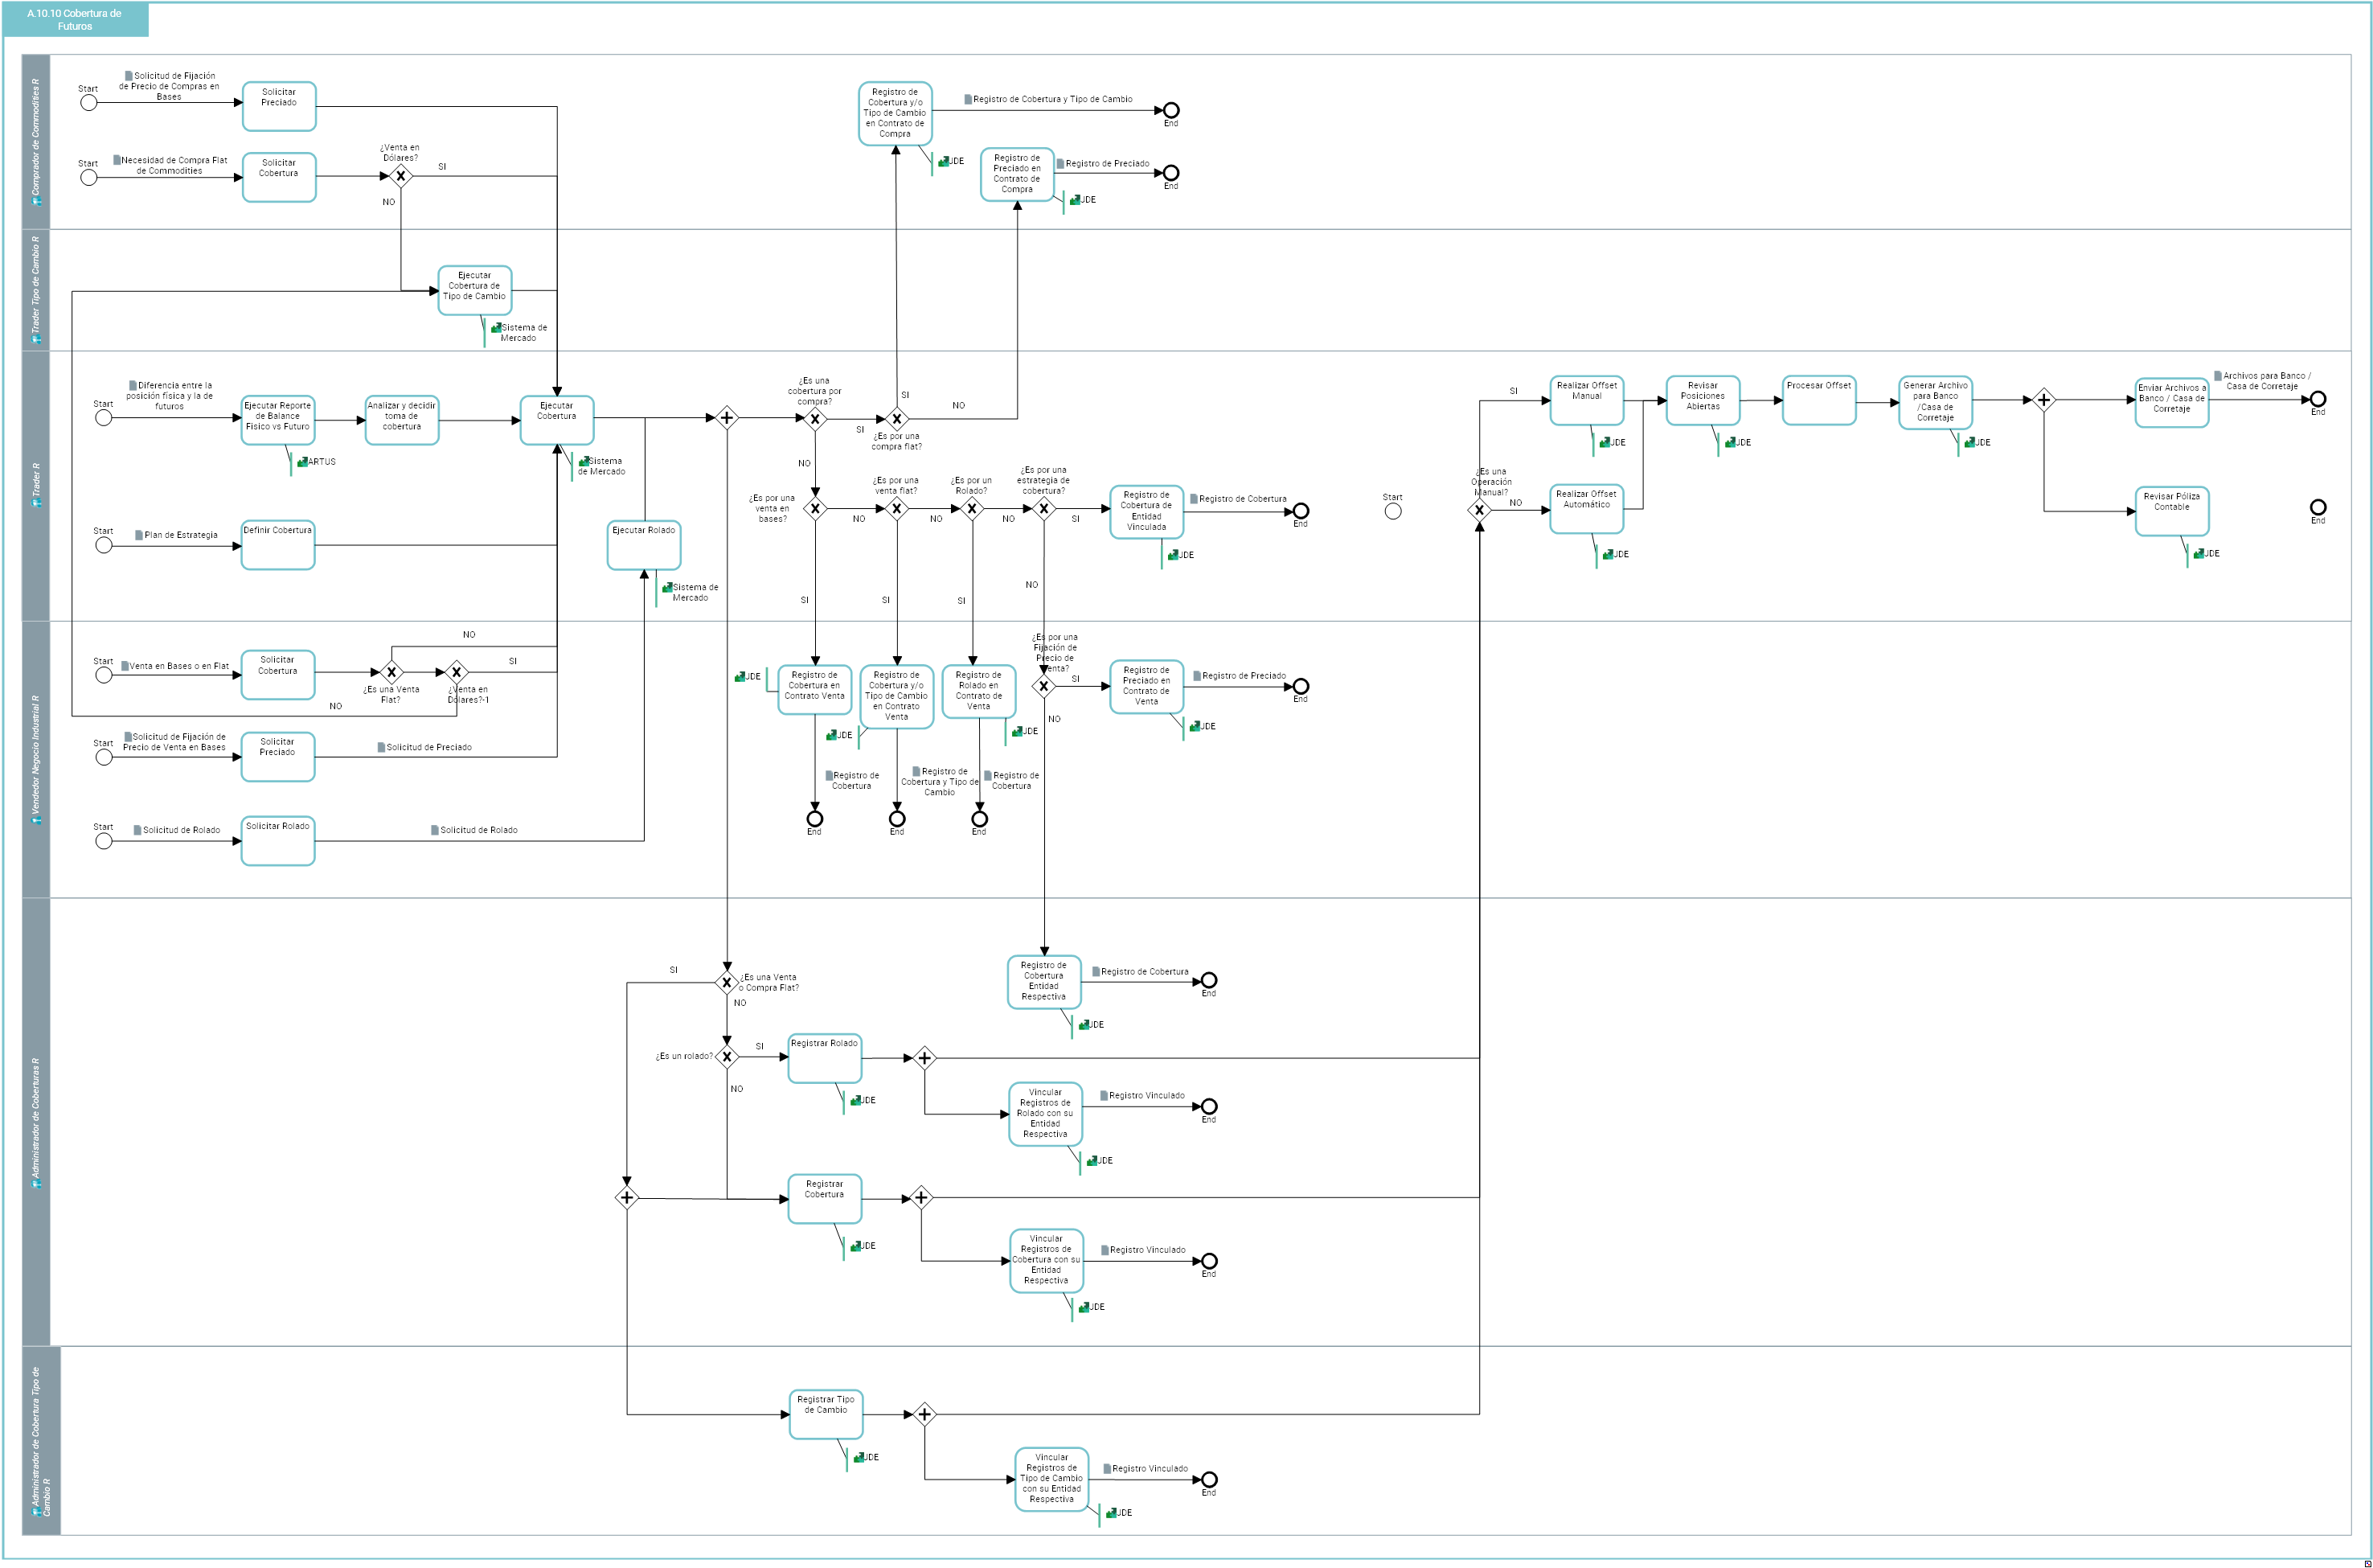Click the ARTUS system icon

point(303,462)
